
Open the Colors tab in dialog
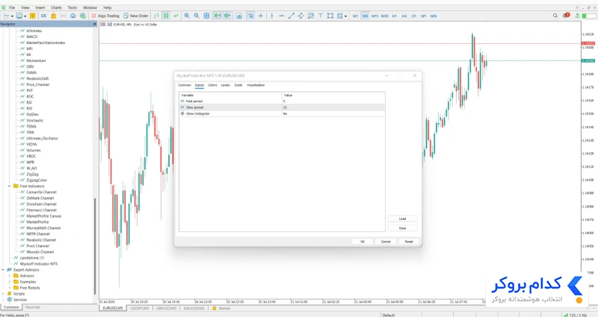212,85
